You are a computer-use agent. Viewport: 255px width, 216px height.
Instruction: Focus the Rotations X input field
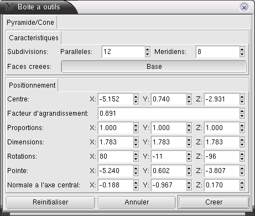(x=116, y=156)
